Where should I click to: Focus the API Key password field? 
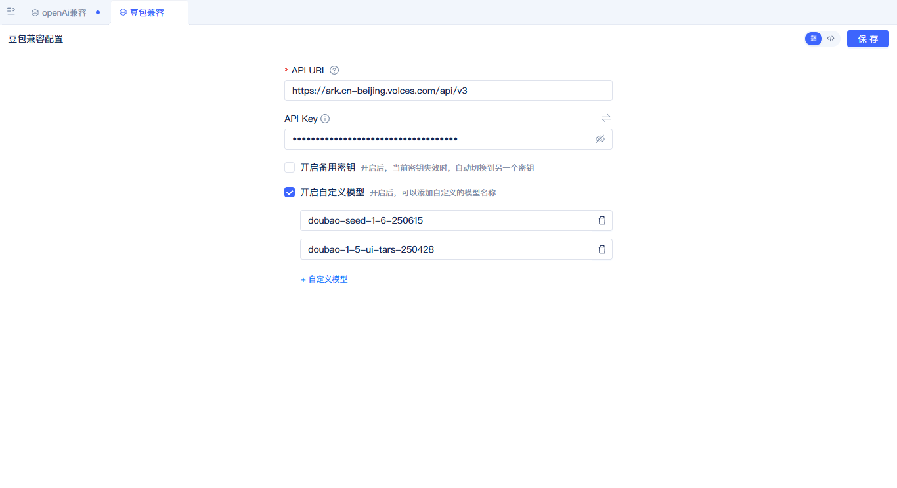coord(448,139)
